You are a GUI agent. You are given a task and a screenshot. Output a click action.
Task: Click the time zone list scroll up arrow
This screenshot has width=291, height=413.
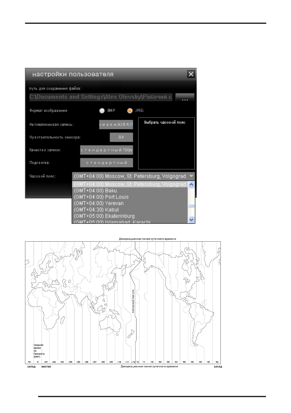191,185
